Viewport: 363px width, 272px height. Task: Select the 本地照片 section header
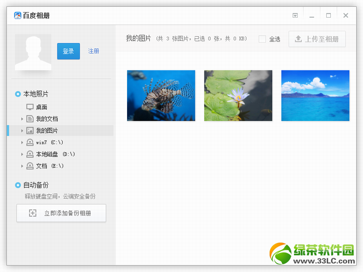click(x=36, y=94)
